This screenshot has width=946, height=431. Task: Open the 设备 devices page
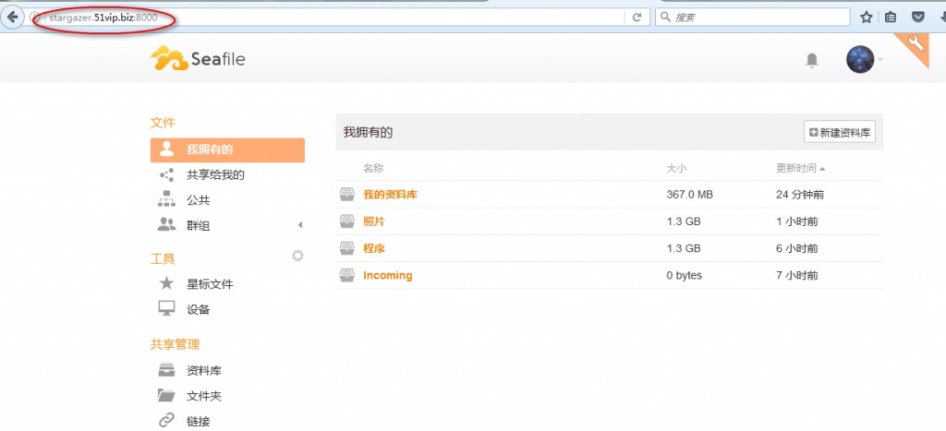(x=198, y=309)
